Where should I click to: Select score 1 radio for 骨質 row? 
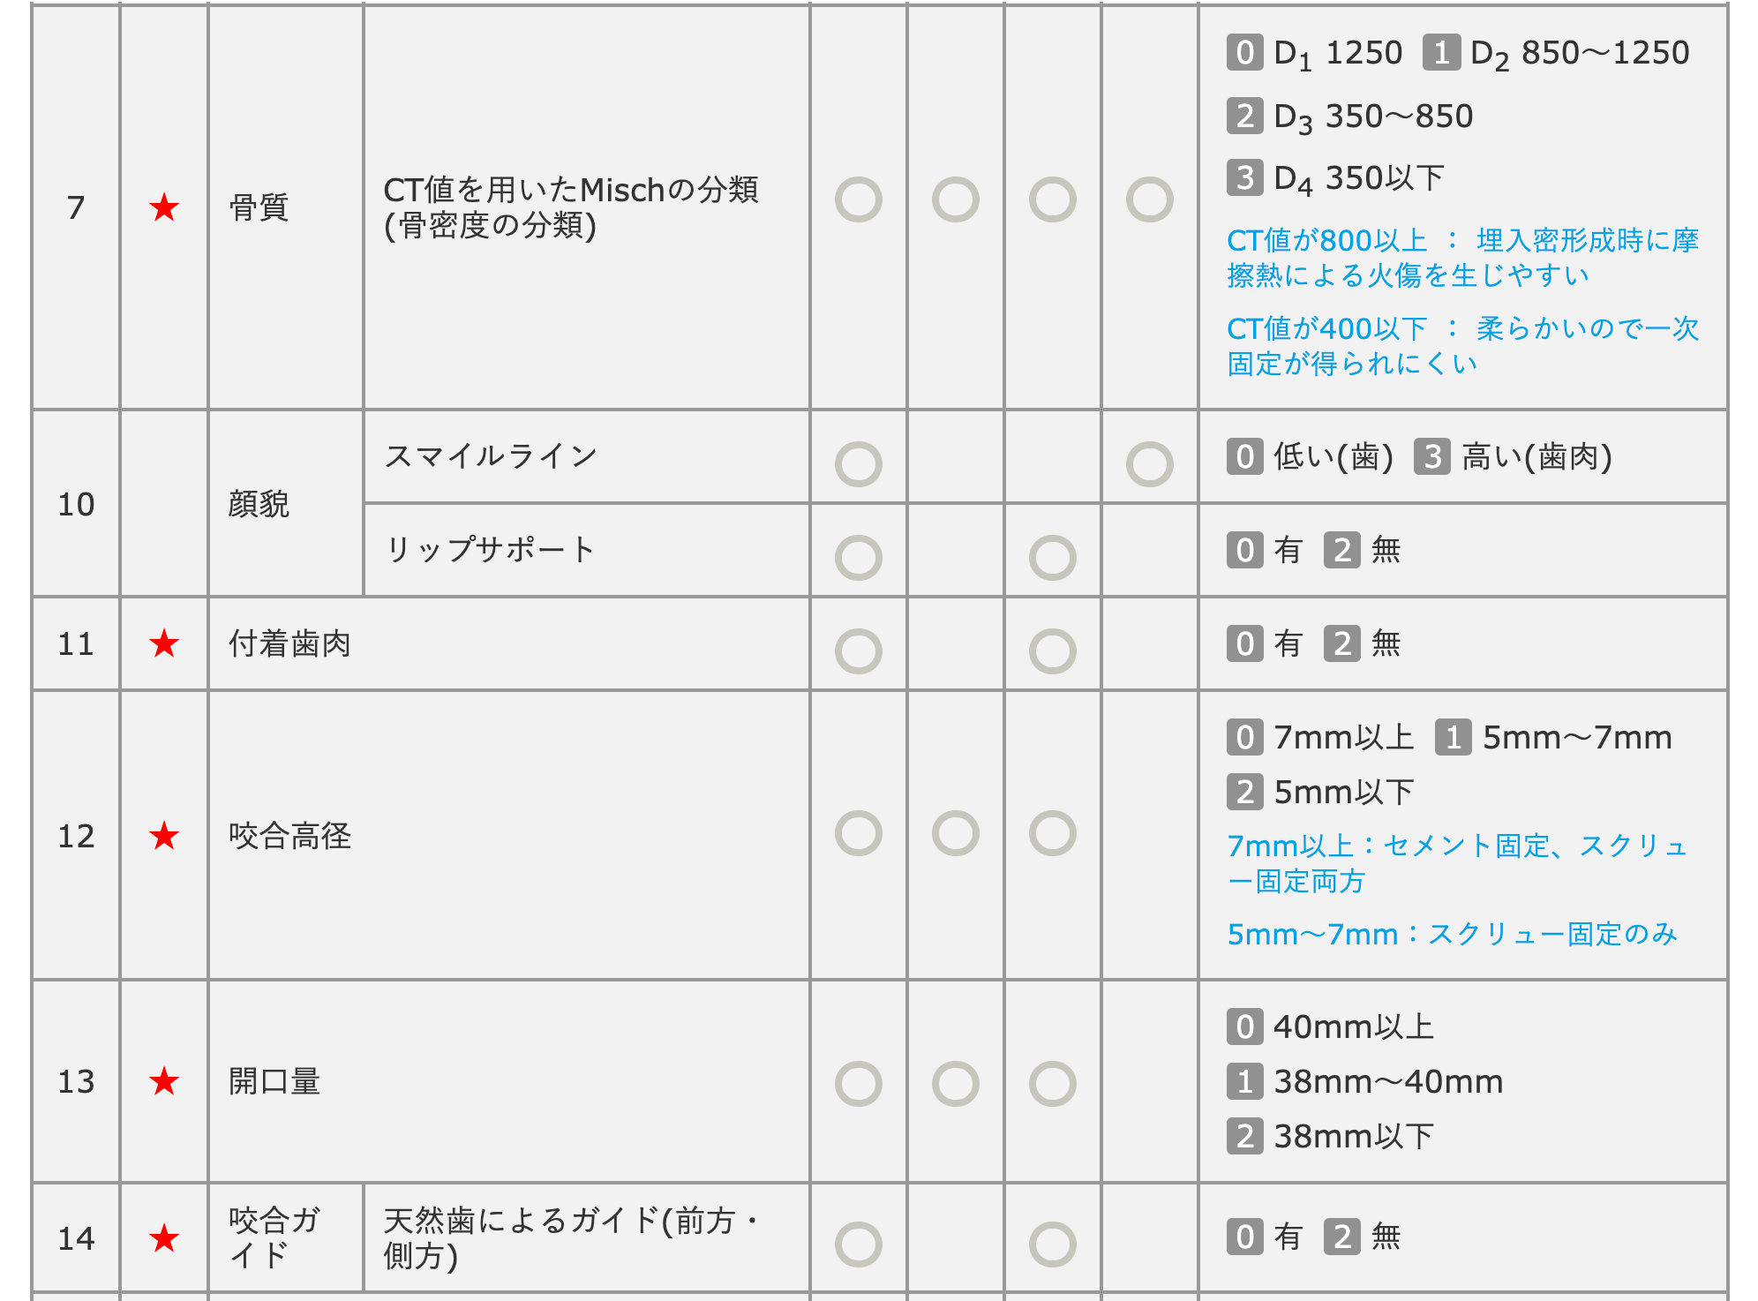[955, 199]
